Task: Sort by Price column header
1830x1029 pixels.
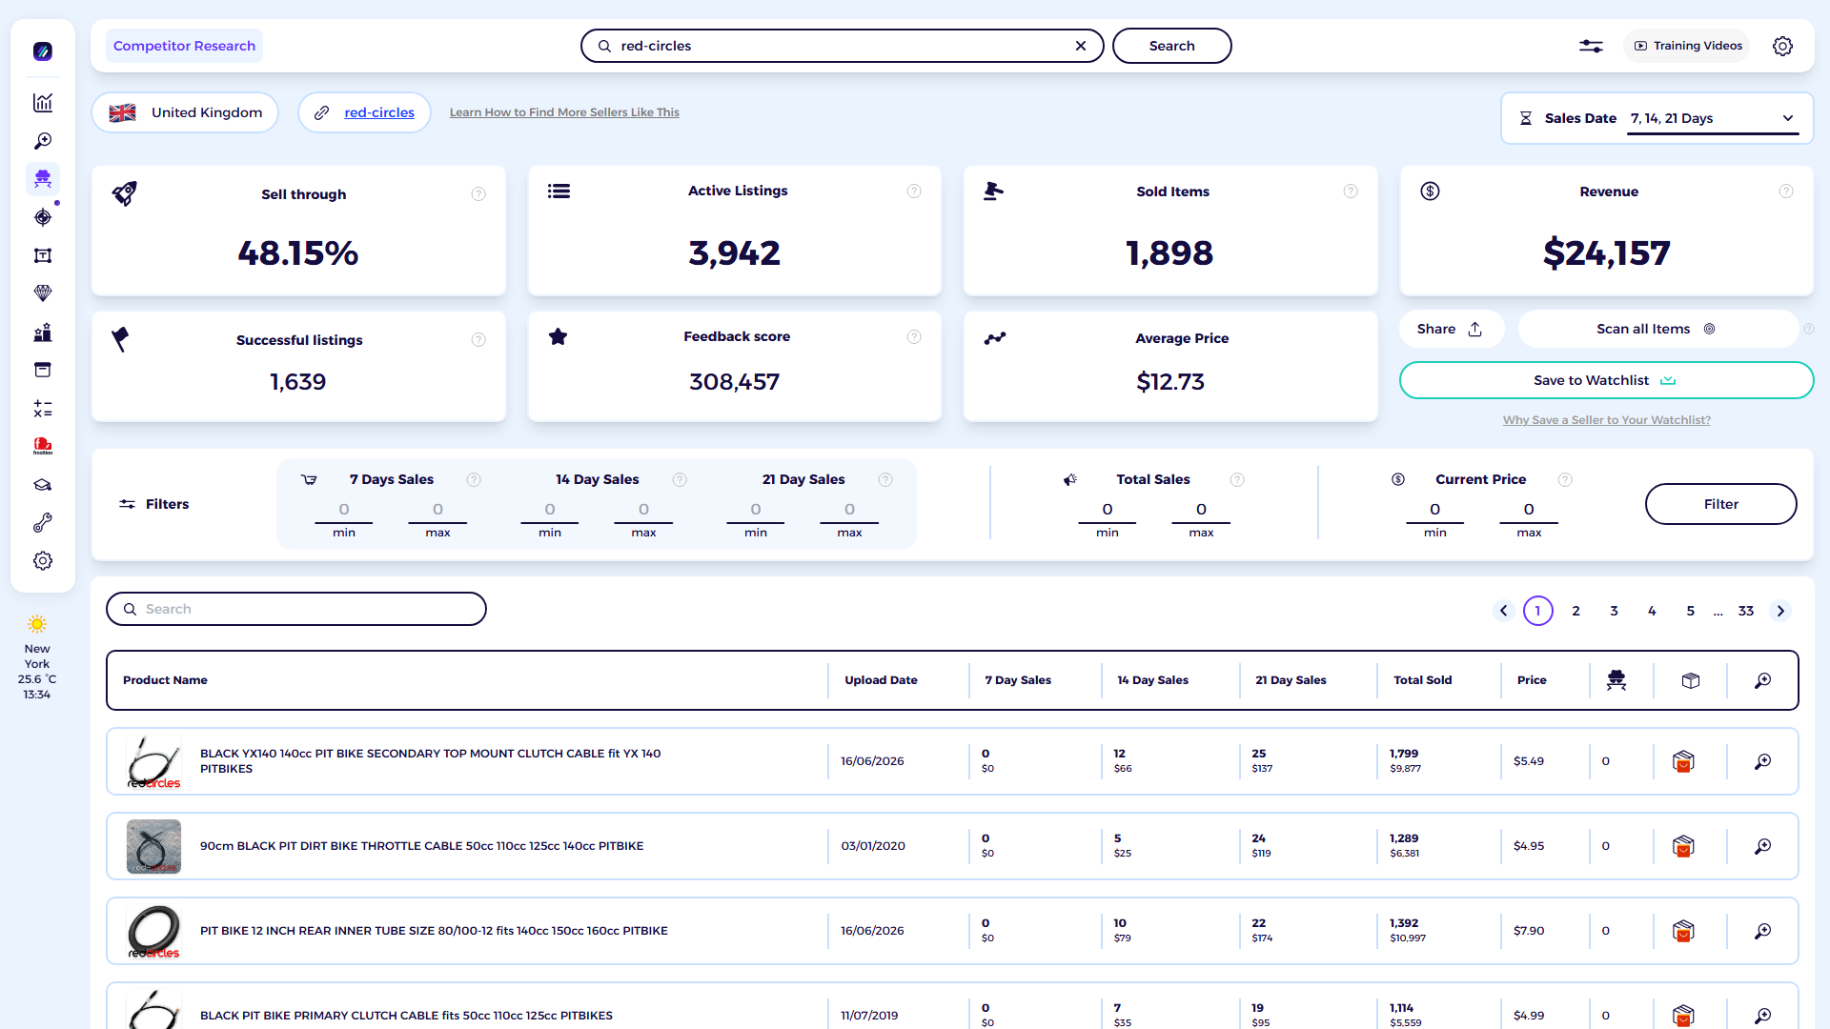Action: (x=1532, y=680)
